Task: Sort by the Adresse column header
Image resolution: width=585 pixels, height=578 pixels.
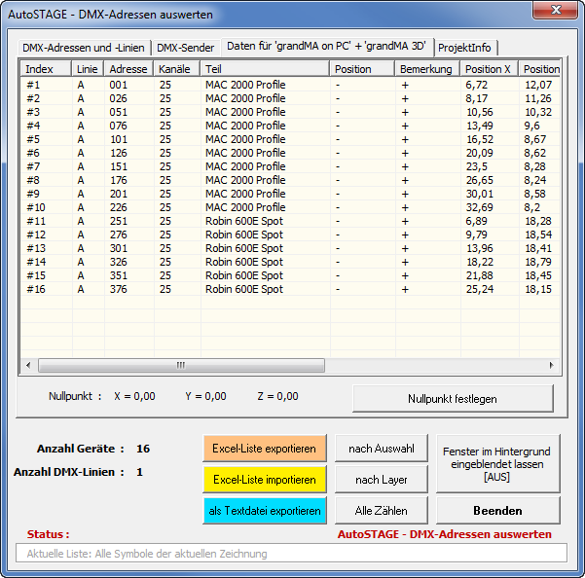Action: click(x=128, y=69)
